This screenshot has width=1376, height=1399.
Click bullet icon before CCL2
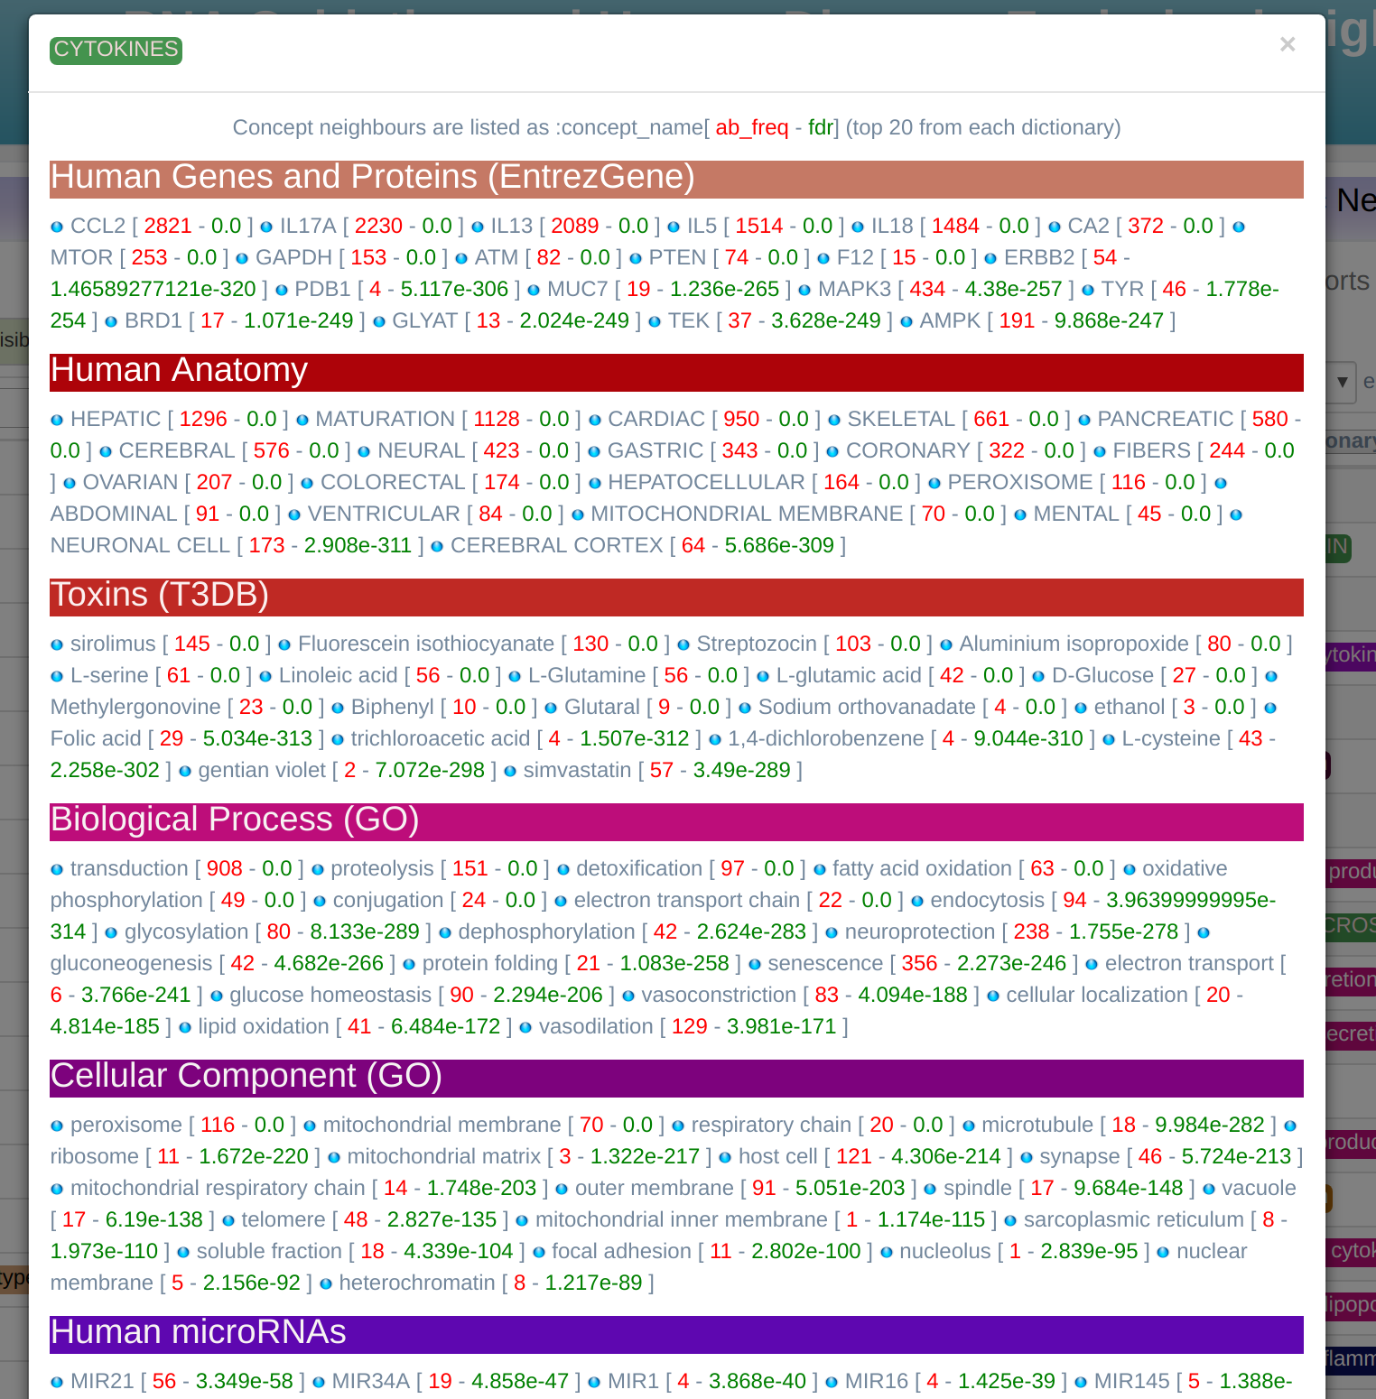pyautogui.click(x=57, y=227)
